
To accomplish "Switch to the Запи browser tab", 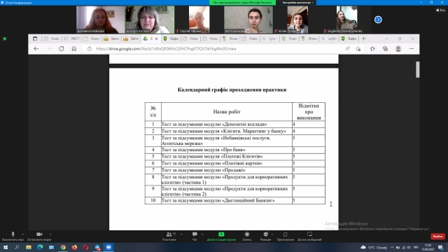I will (x=112, y=38).
